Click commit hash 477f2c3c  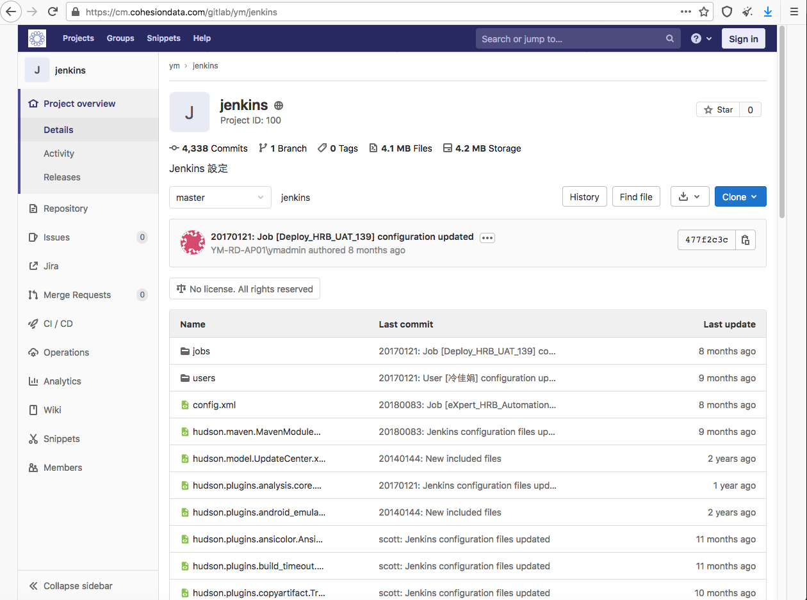(706, 240)
